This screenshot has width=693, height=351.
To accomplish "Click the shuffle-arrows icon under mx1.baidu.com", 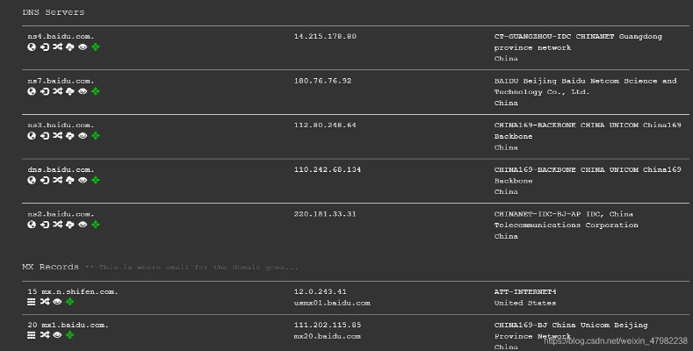I will [45, 335].
